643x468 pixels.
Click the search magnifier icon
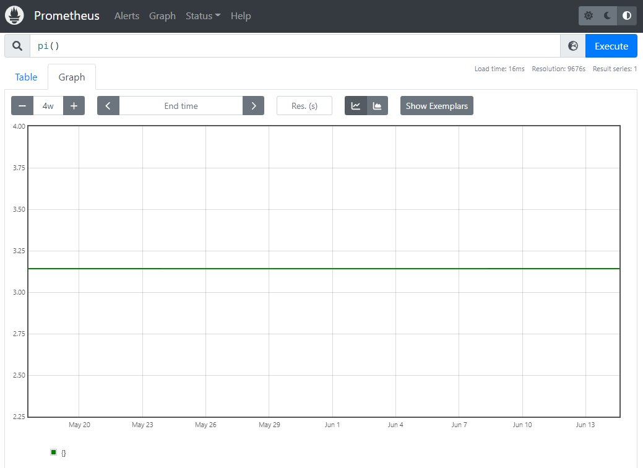[17, 46]
